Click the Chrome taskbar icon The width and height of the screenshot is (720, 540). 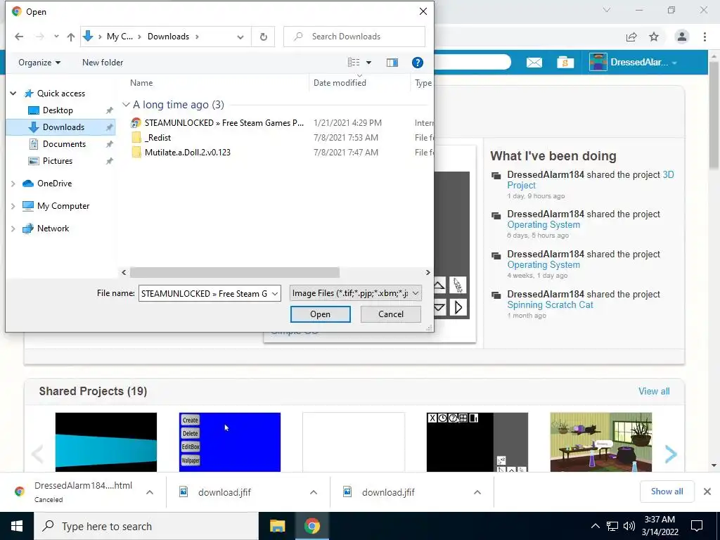[311, 526]
